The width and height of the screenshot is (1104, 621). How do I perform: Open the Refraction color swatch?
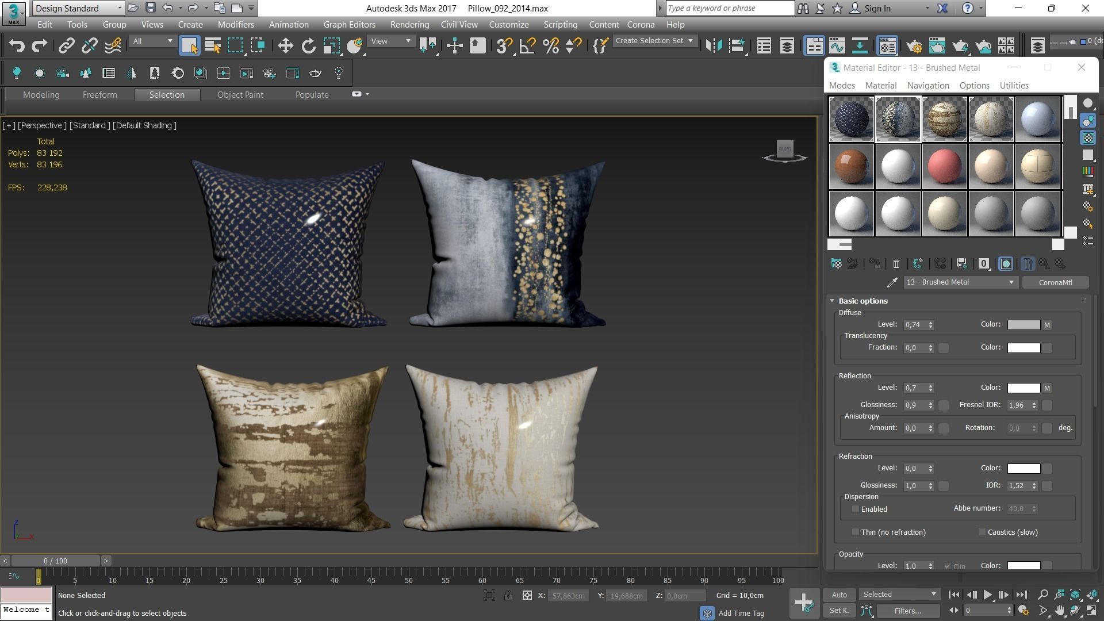click(x=1023, y=469)
